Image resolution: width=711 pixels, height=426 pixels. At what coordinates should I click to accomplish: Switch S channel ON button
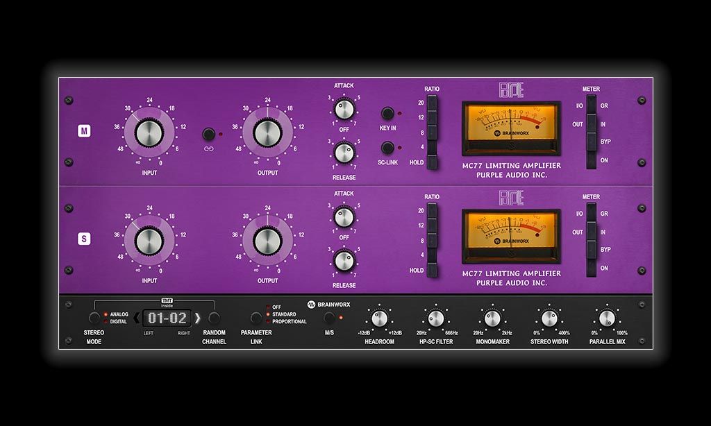pos(592,268)
